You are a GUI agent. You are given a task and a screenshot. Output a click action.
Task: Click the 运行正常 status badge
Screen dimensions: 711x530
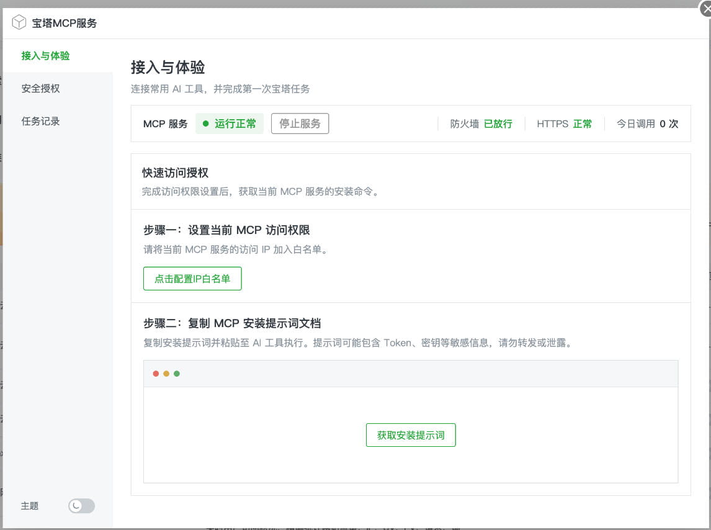pyautogui.click(x=230, y=124)
